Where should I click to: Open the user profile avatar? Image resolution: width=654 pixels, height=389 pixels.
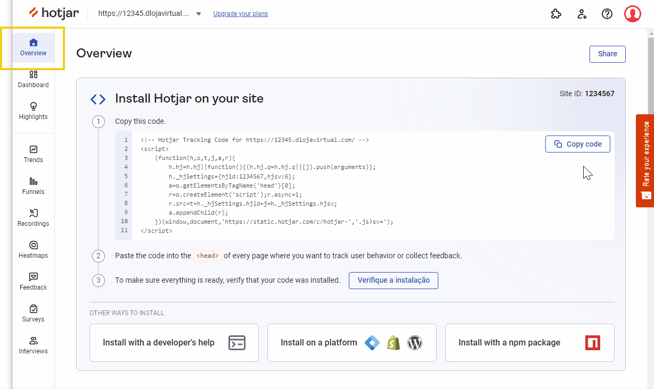(633, 14)
